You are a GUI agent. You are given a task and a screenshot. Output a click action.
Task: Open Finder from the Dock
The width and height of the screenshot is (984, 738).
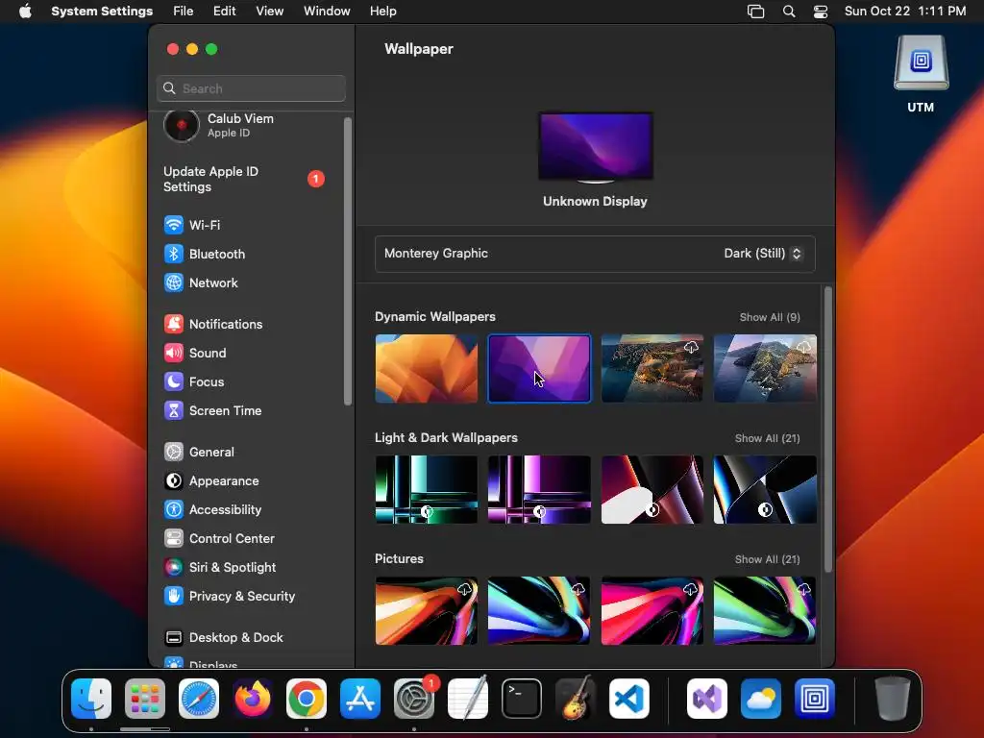click(x=91, y=699)
